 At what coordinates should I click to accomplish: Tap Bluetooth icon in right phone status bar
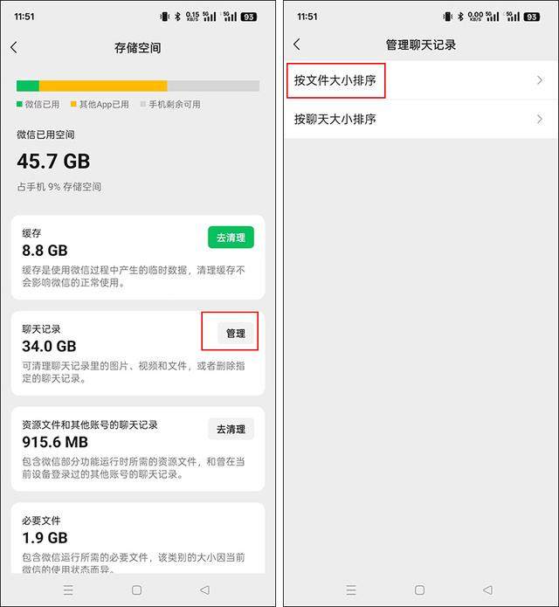(x=460, y=17)
